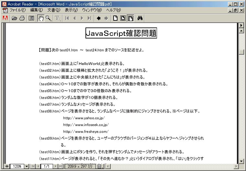Click the (test10.htm) line text
Viewport: 246px width, 171px height.
(112, 152)
